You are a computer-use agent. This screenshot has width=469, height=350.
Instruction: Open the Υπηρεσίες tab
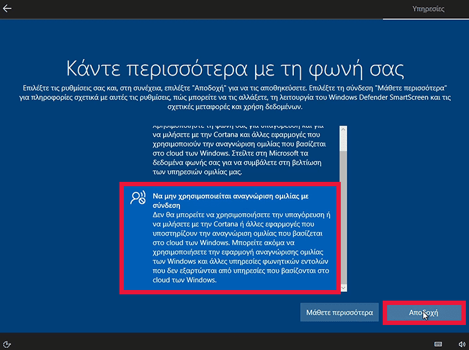click(428, 9)
